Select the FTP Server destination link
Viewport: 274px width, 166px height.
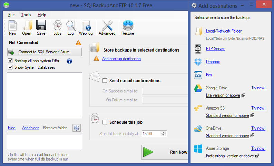coord(215,49)
